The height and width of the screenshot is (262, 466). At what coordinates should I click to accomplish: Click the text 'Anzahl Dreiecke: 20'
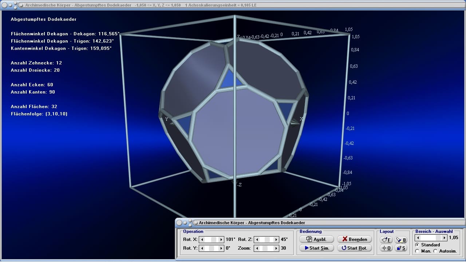click(x=35, y=70)
